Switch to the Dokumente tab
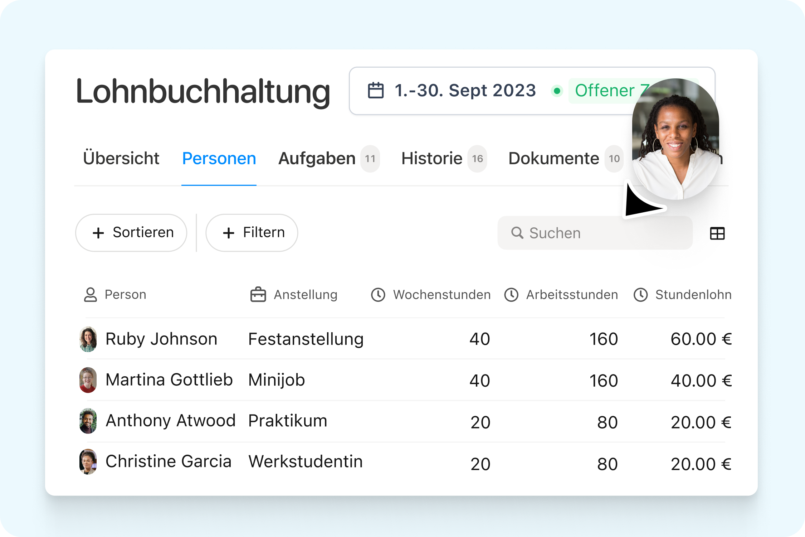This screenshot has width=805, height=537. pos(553,158)
